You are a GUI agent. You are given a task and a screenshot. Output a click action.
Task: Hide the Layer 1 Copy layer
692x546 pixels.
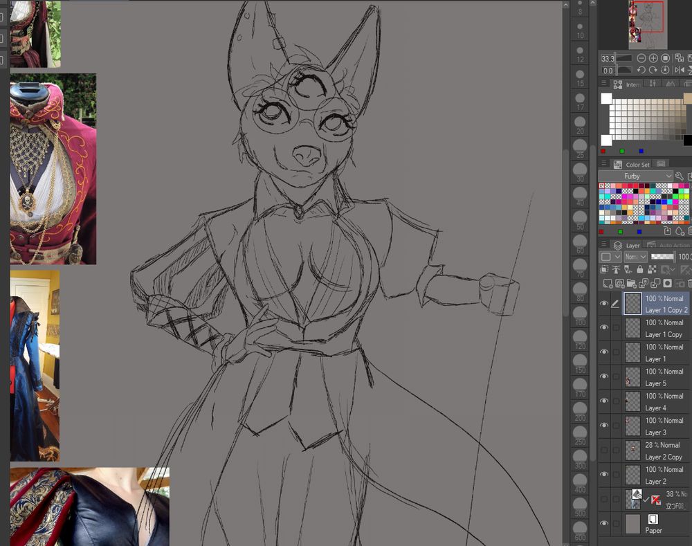[x=603, y=327]
